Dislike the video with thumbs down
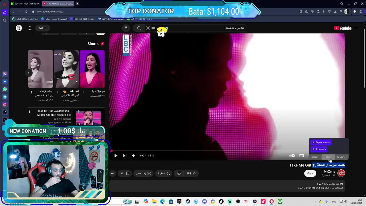Screen dimensions: 366x206 [179, 173]
